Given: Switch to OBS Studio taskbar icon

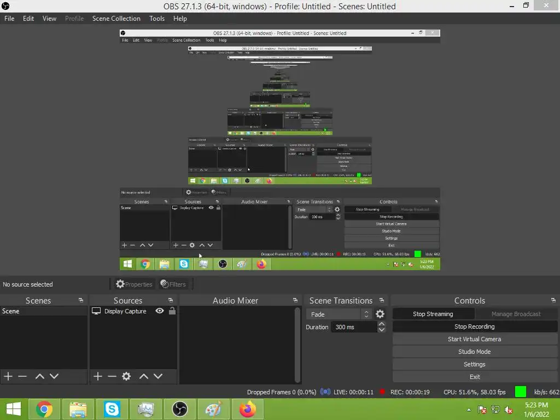Looking at the screenshot, I should 179,409.
